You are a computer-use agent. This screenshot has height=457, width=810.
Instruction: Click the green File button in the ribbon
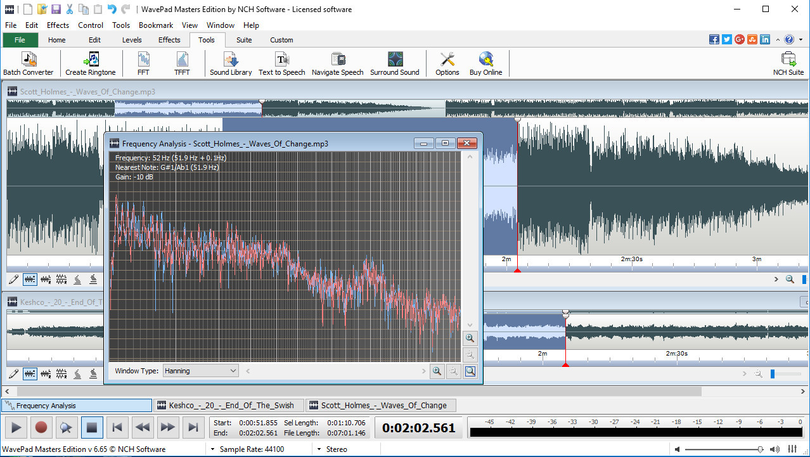tap(20, 40)
